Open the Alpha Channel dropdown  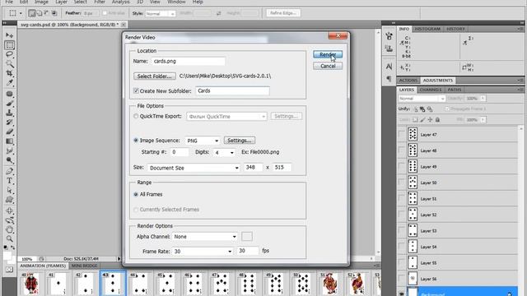[x=205, y=237]
